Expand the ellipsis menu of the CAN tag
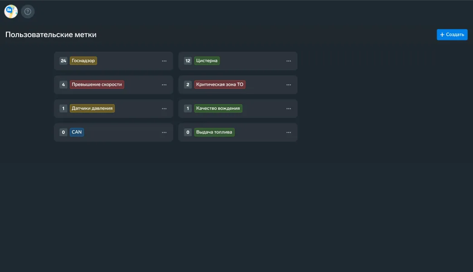 point(164,132)
